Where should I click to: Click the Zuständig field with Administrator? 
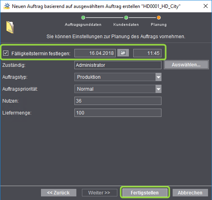[118, 65]
